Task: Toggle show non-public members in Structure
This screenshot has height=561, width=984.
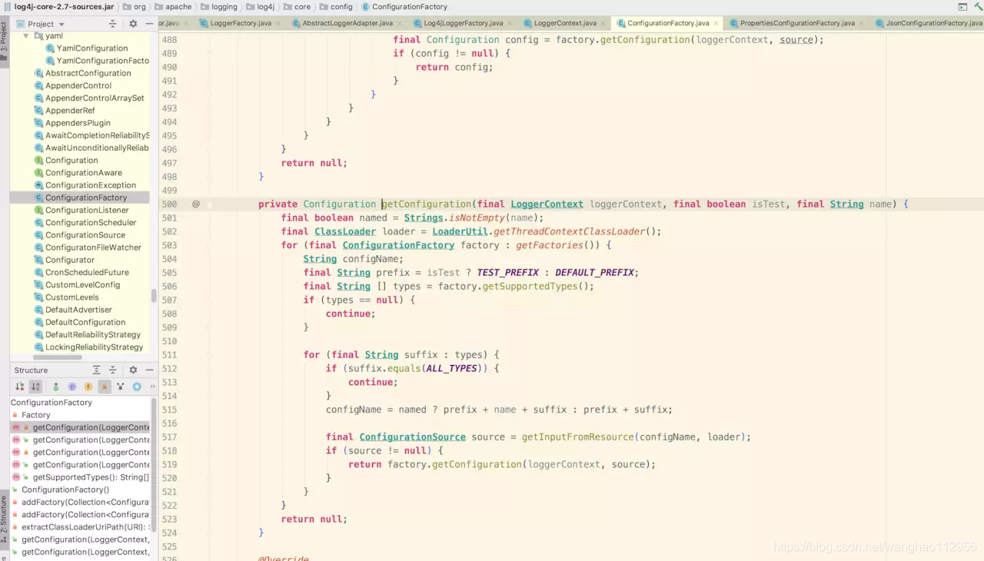Action: [x=105, y=387]
